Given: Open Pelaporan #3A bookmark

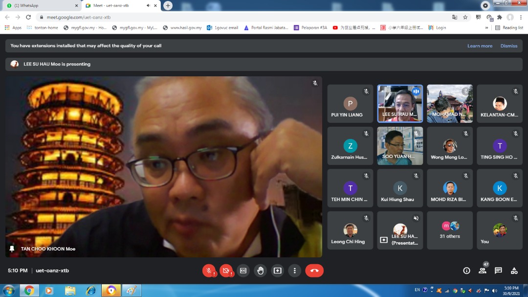Looking at the screenshot, I should tap(310, 27).
